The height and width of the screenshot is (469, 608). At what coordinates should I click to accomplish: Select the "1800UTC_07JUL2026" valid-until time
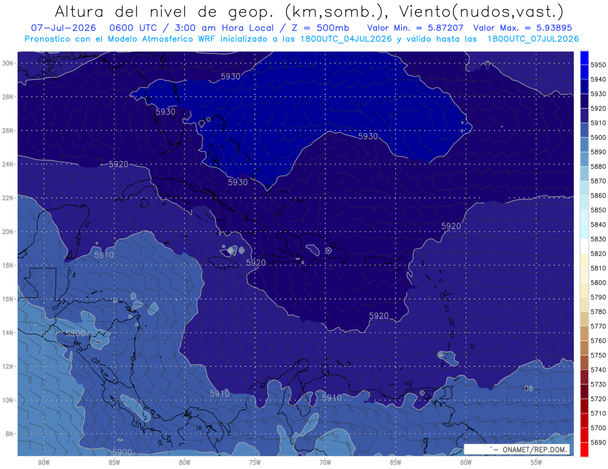[x=533, y=38]
